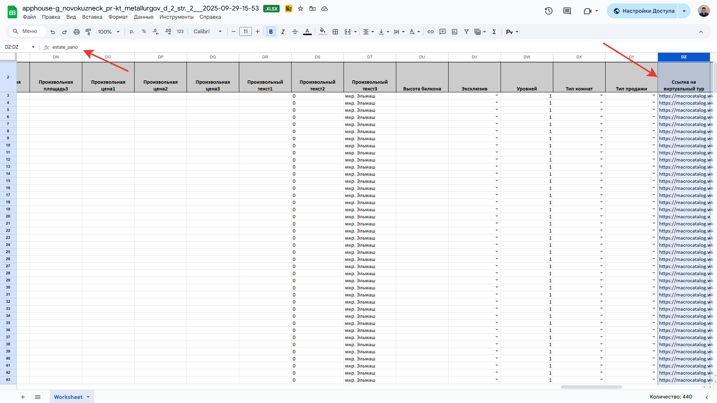Image resolution: width=717 pixels, height=403 pixels.
Task: Open the comments panel icon
Action: pos(567,11)
